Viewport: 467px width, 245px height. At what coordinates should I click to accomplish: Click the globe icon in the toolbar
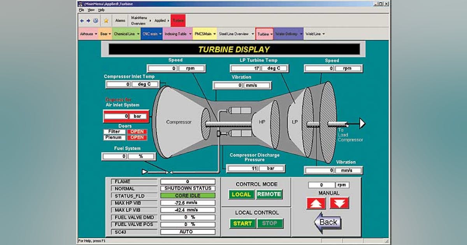pos(96,20)
